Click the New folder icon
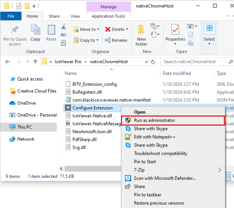 tap(141, 29)
